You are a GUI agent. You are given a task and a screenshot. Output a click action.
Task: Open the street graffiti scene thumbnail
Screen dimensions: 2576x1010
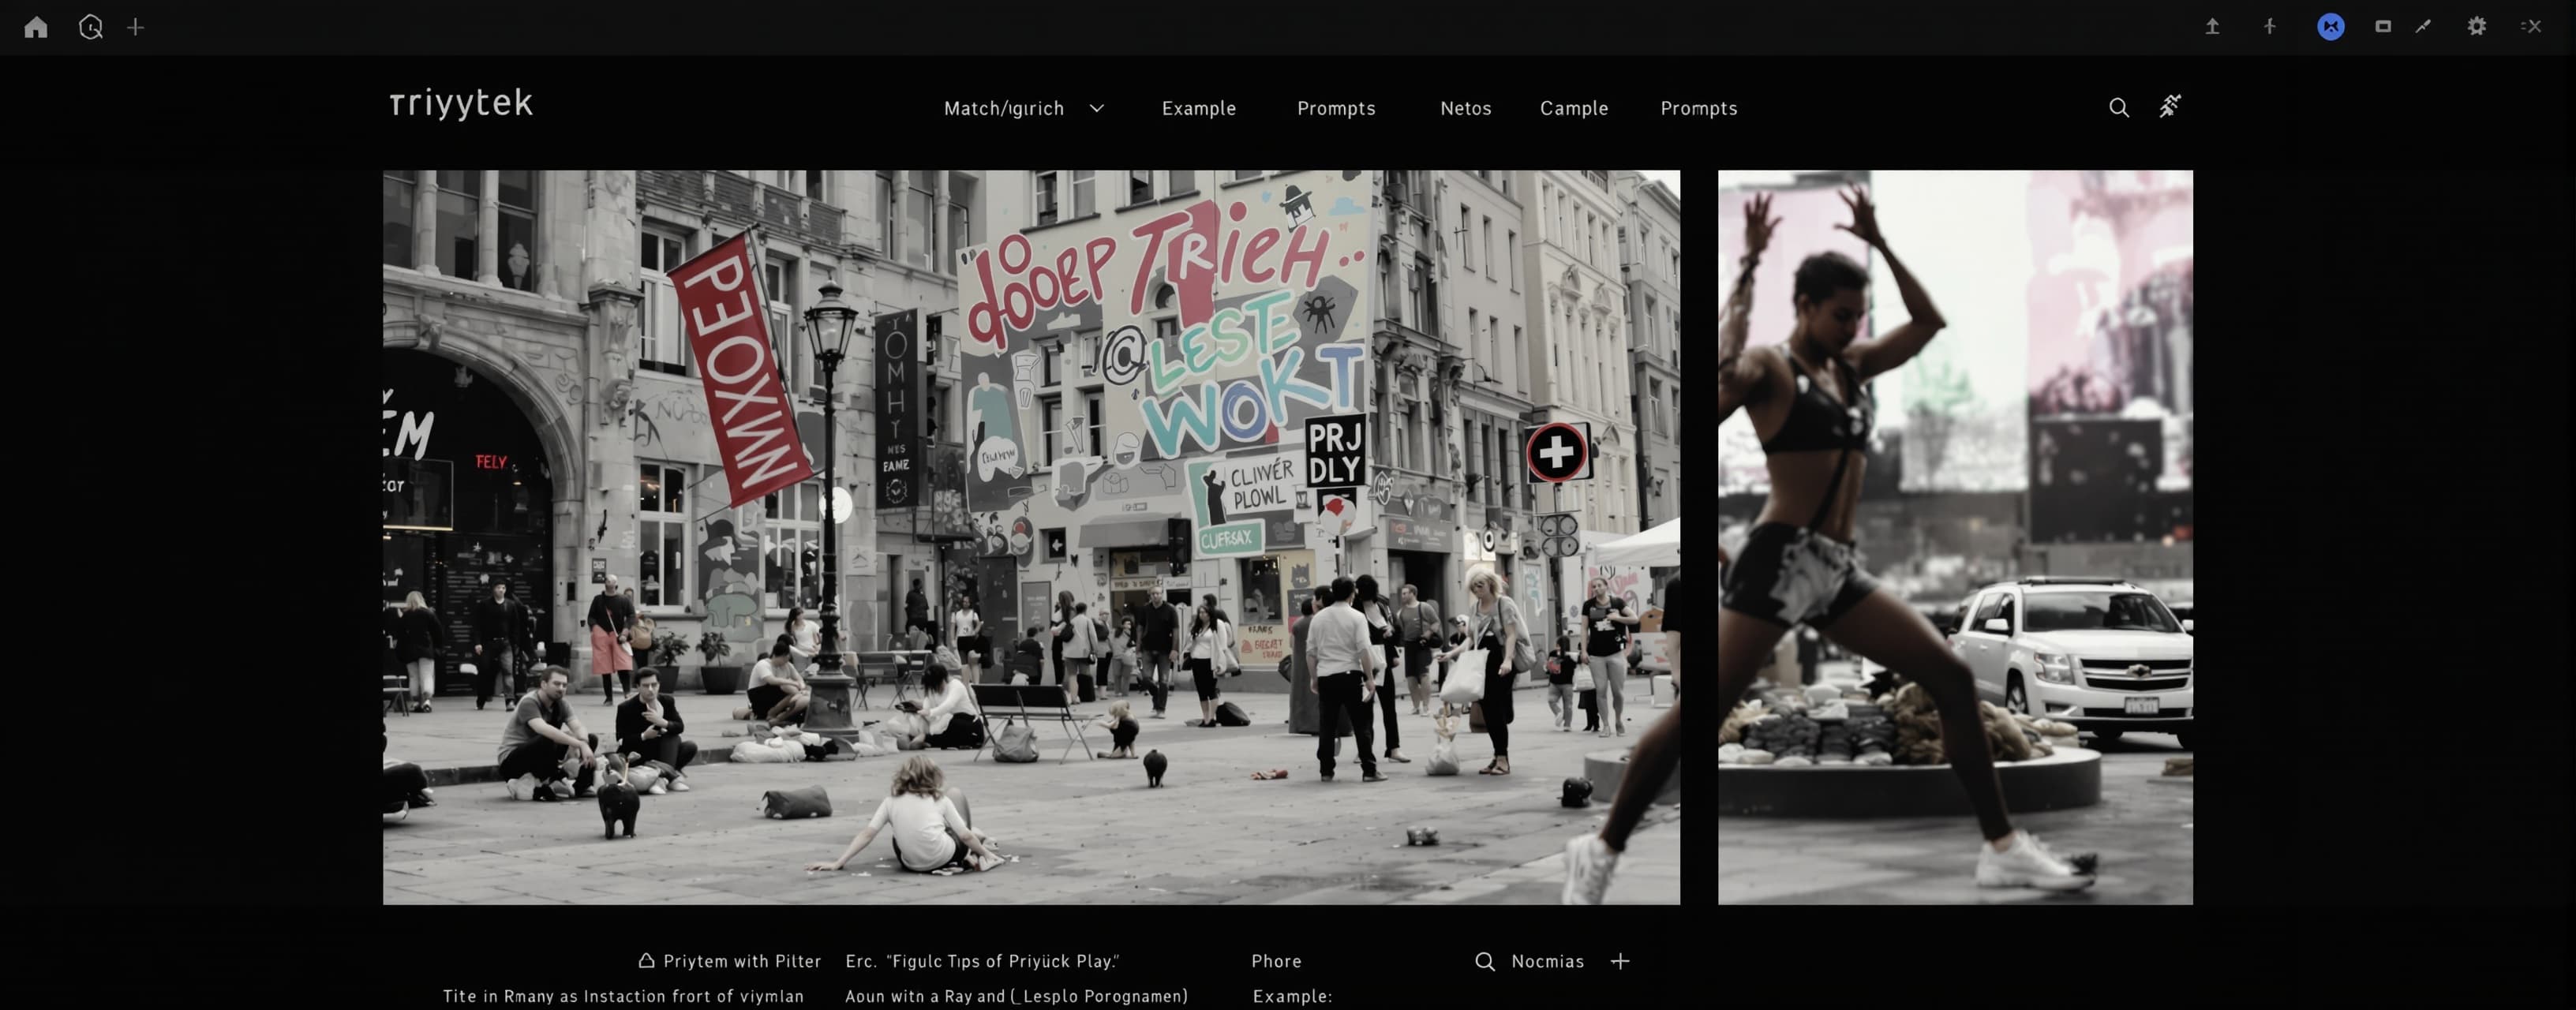1031,537
